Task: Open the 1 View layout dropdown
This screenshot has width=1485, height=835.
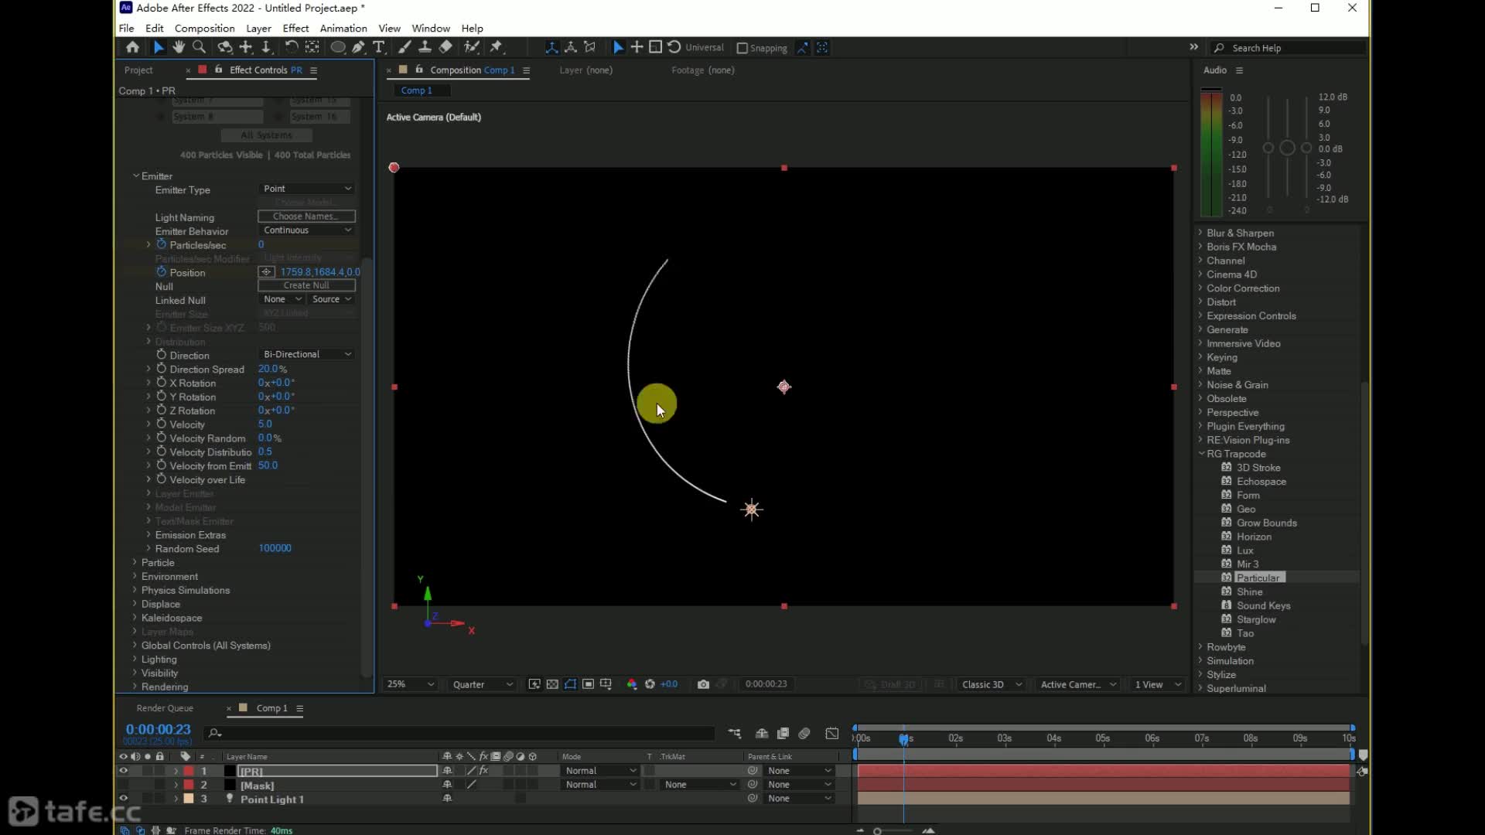Action: point(1157,684)
